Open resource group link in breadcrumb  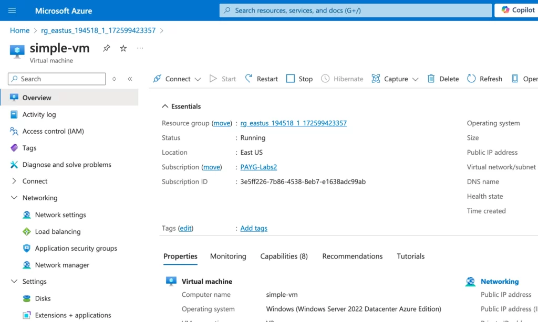(98, 30)
